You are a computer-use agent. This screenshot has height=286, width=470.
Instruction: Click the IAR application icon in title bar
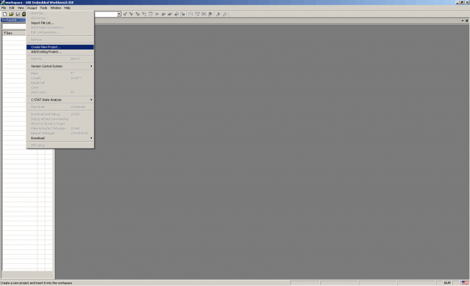click(x=2, y=2)
